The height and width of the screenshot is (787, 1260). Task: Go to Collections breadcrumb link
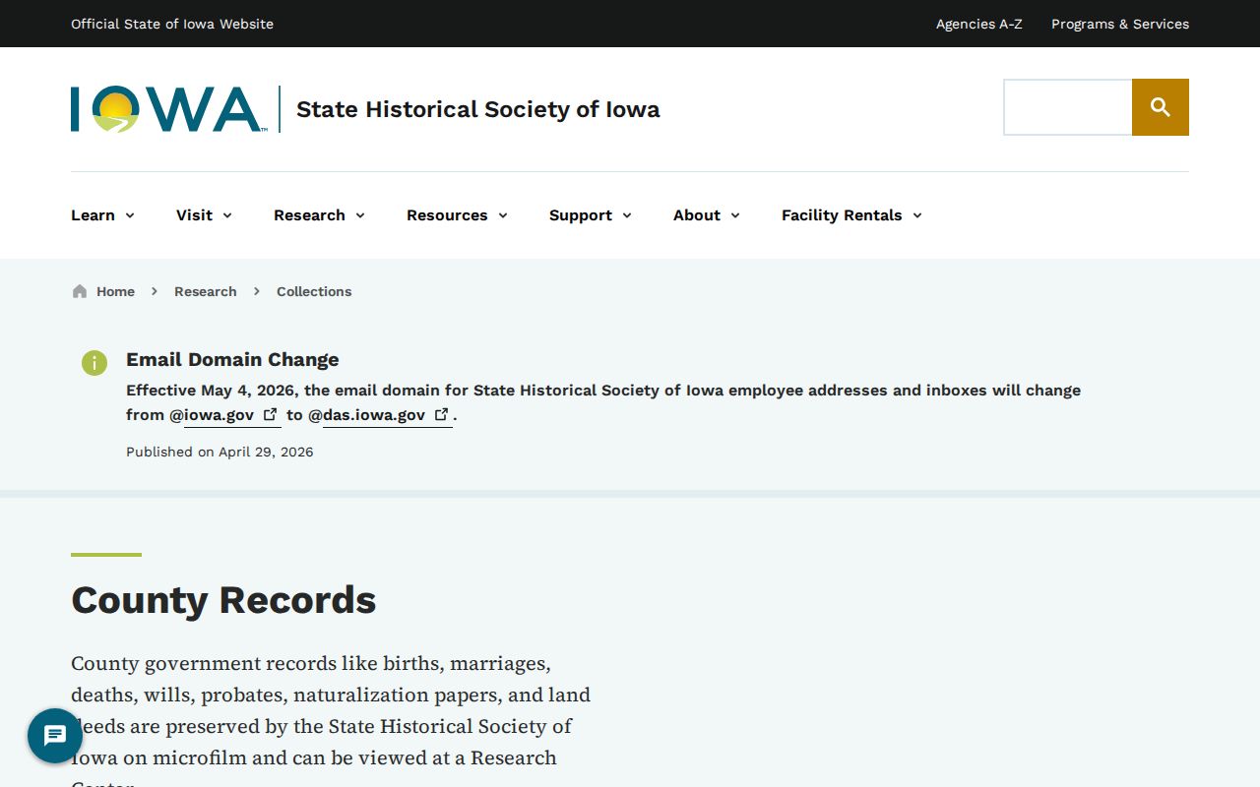[x=314, y=291]
